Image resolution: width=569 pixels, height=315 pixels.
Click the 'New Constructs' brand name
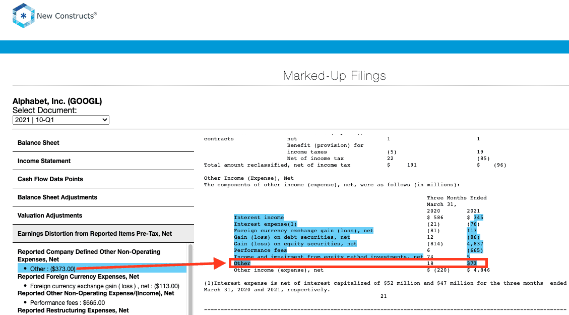point(67,16)
